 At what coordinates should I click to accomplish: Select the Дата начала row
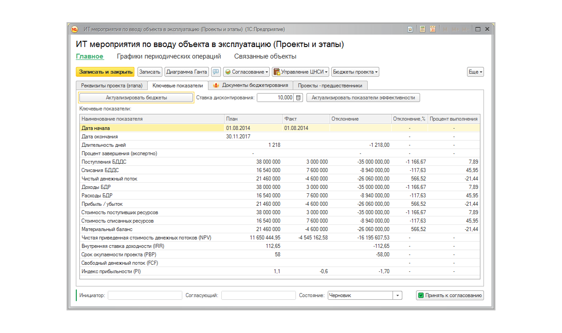point(280,128)
